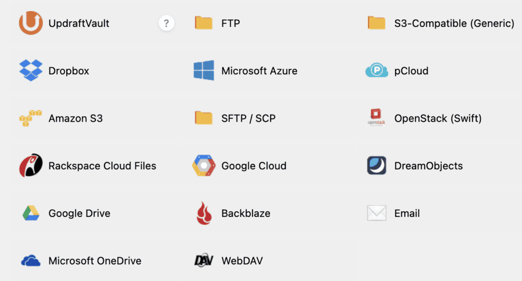Screen dimensions: 522x281
Task: Click the S3-Compatible (Generic) label
Action: tap(454, 23)
